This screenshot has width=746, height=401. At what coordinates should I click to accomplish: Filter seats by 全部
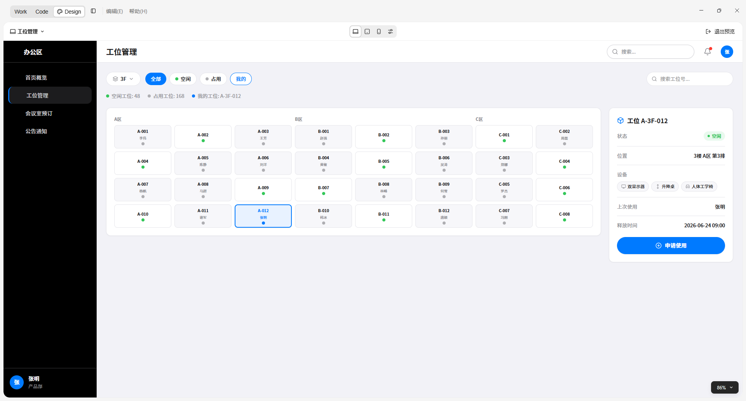(156, 79)
